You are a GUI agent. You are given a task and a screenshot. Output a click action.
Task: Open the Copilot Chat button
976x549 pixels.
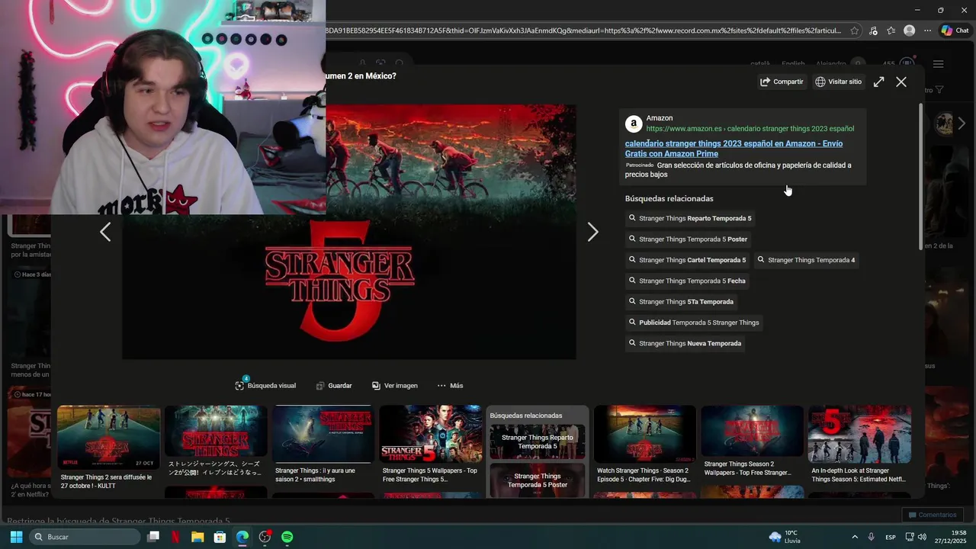(955, 30)
